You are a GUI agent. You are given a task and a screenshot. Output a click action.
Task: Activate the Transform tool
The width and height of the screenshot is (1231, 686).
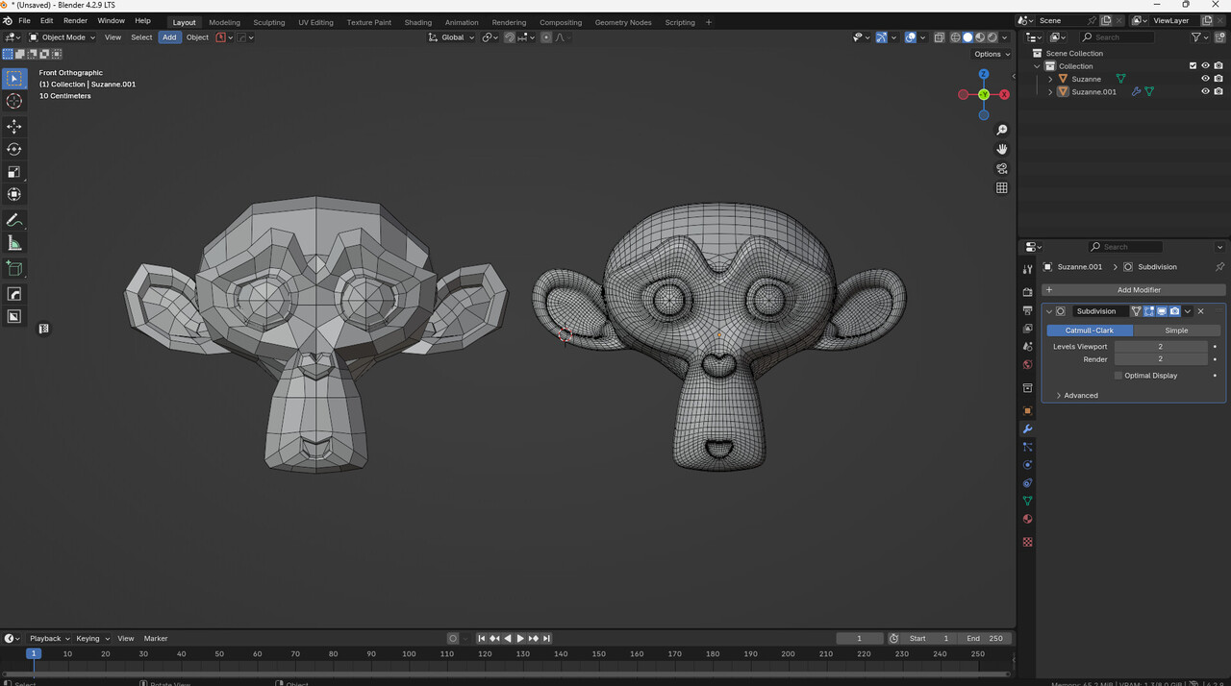[x=14, y=194]
